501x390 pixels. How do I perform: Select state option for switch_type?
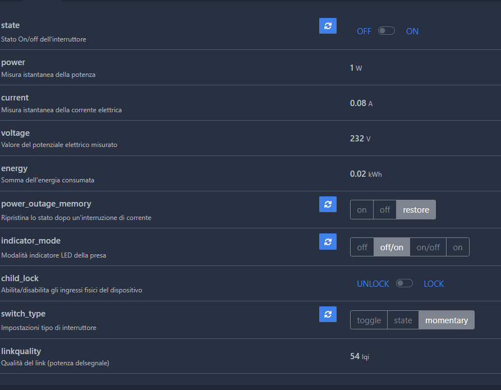coord(403,320)
